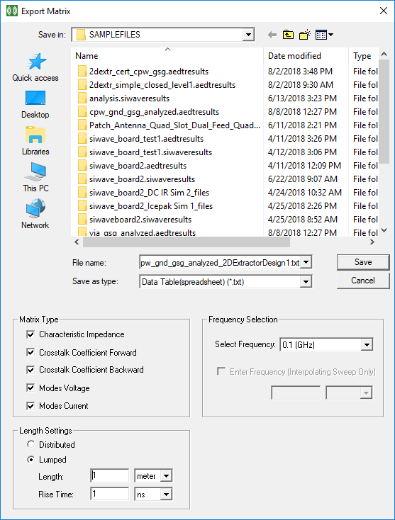Image resolution: width=395 pixels, height=520 pixels.
Task: Go back using the back arrow icon
Action: coord(272,35)
